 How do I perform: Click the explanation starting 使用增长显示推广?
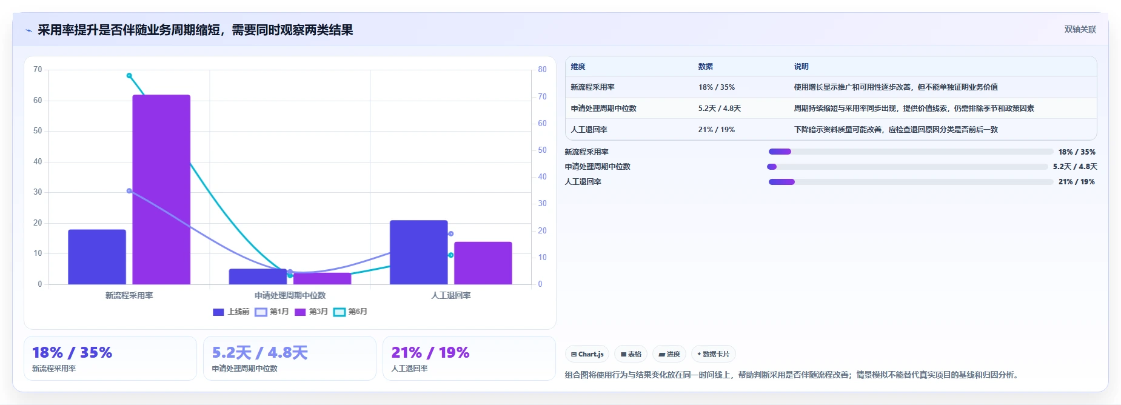click(895, 87)
